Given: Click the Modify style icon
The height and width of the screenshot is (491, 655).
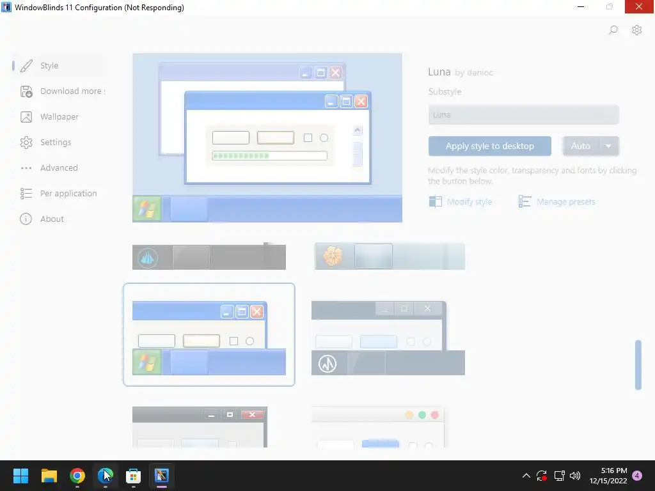Looking at the screenshot, I should [435, 201].
